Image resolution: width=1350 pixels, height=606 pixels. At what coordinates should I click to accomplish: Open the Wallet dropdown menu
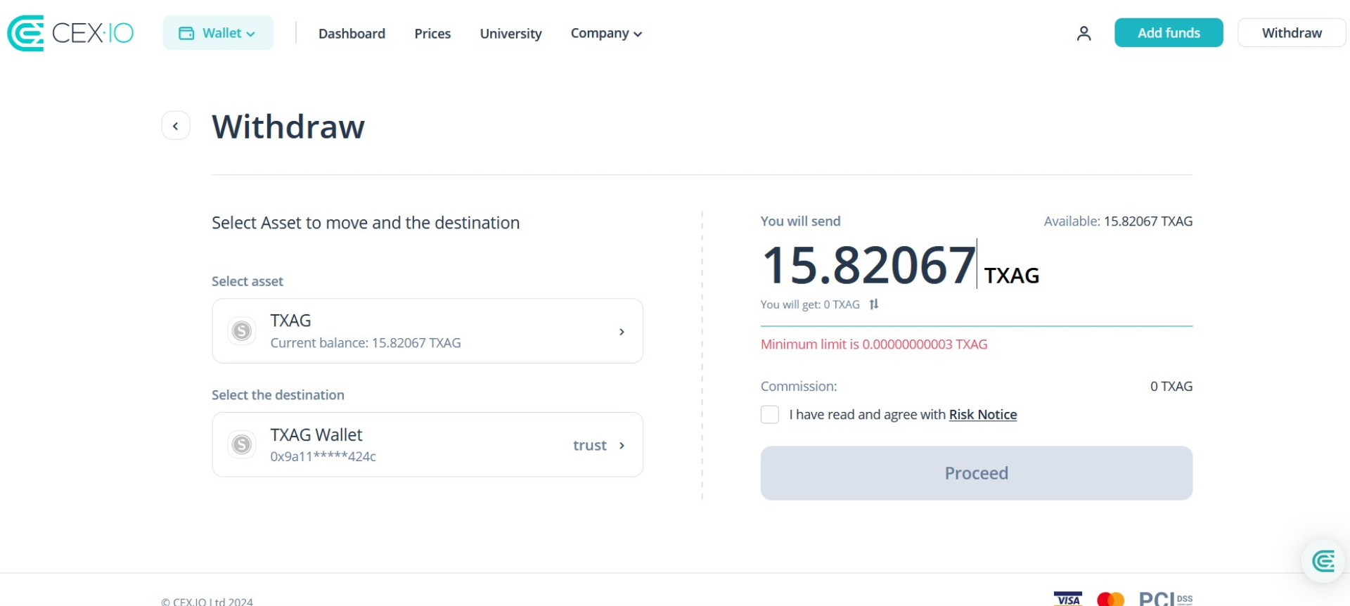point(218,33)
